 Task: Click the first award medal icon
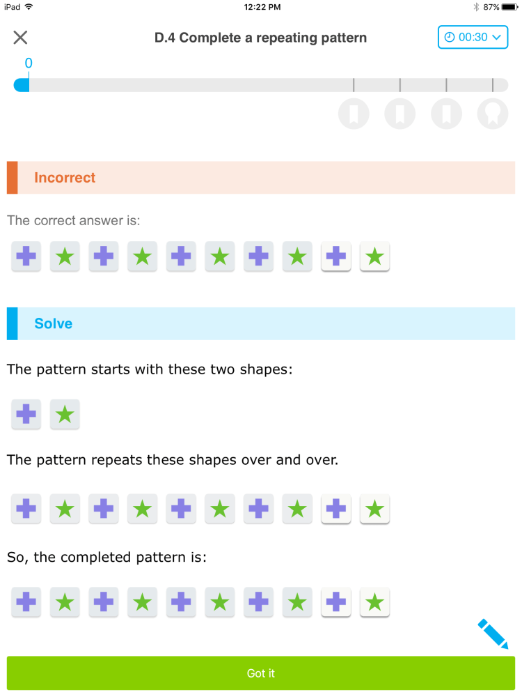(354, 114)
